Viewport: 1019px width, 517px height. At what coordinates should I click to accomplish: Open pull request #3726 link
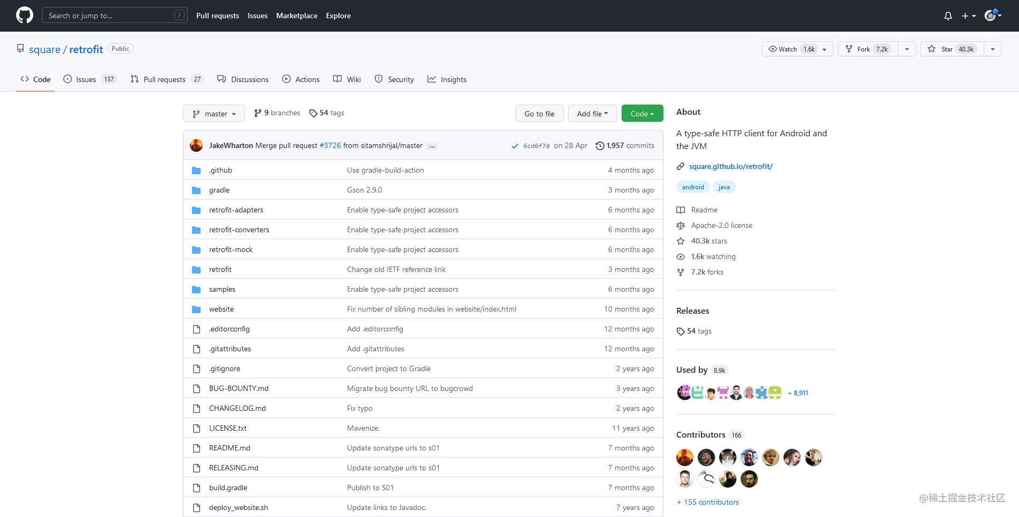pos(330,145)
